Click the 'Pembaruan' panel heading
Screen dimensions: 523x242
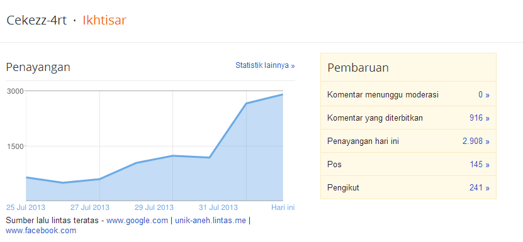point(358,68)
